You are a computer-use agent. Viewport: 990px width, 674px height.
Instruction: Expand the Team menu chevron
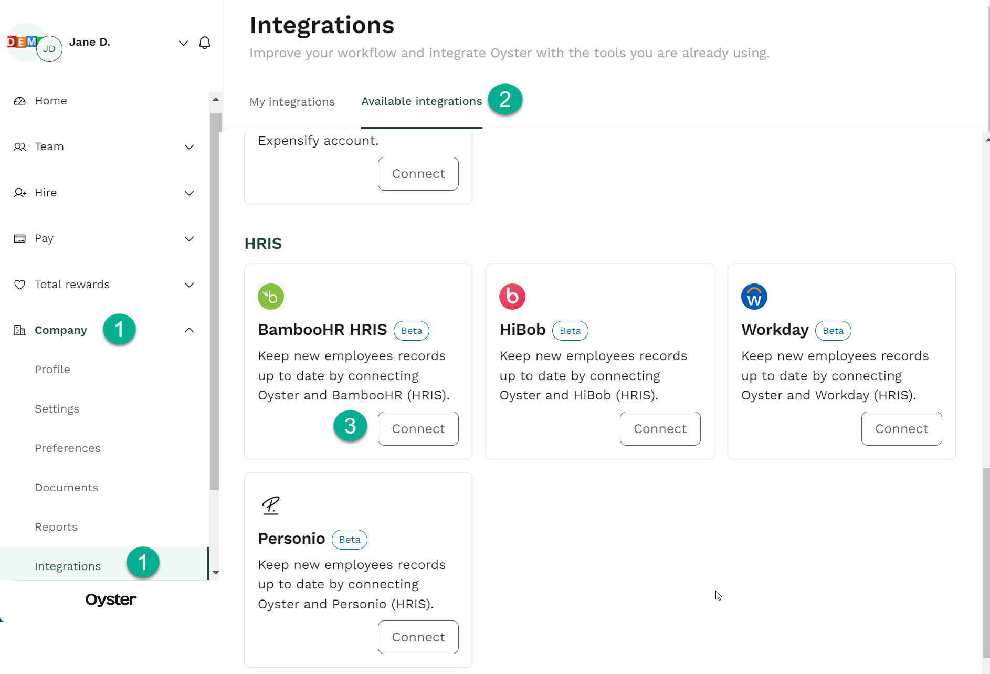click(189, 147)
